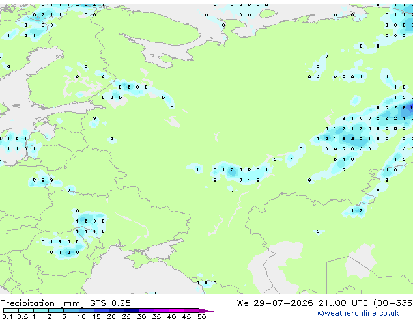Click the legend scale label '0.1'
The height and width of the screenshot is (319, 413).
coord(7,316)
